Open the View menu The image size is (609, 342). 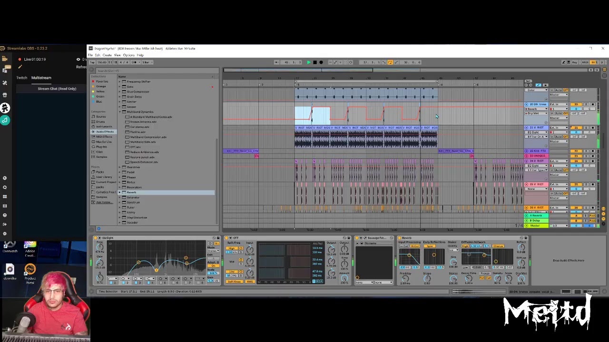117,55
